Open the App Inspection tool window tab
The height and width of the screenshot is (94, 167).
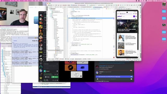pyautogui.click(x=79, y=59)
